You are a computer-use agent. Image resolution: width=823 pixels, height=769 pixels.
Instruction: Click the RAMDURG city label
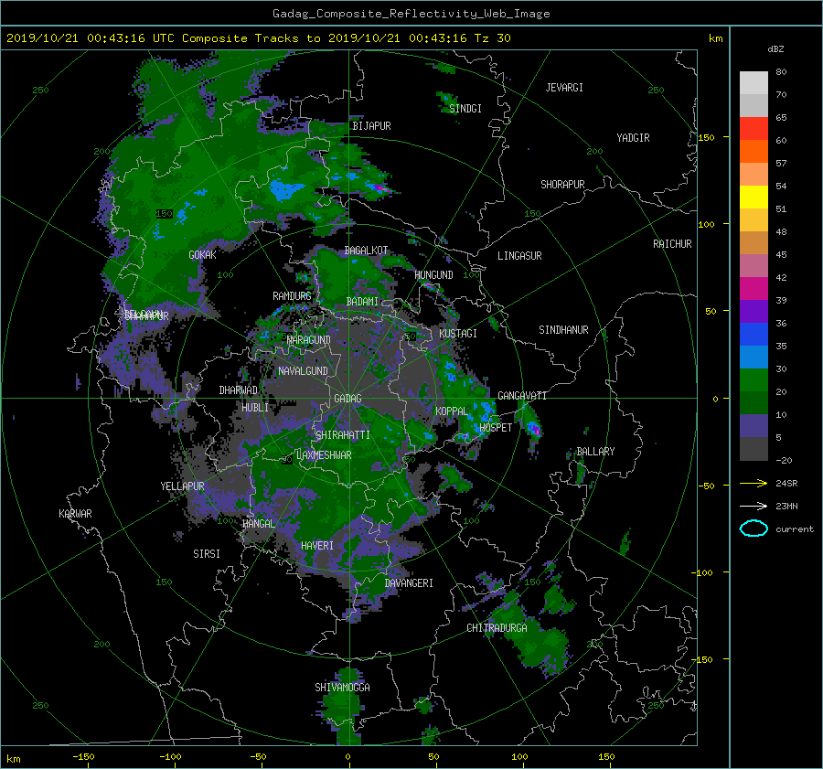[292, 296]
